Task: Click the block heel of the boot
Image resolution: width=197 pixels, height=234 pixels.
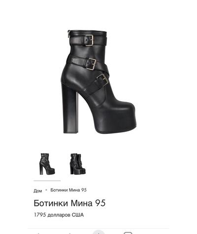Action: coord(70,109)
